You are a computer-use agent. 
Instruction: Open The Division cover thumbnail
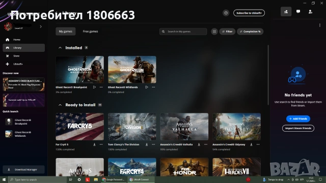coord(132,127)
